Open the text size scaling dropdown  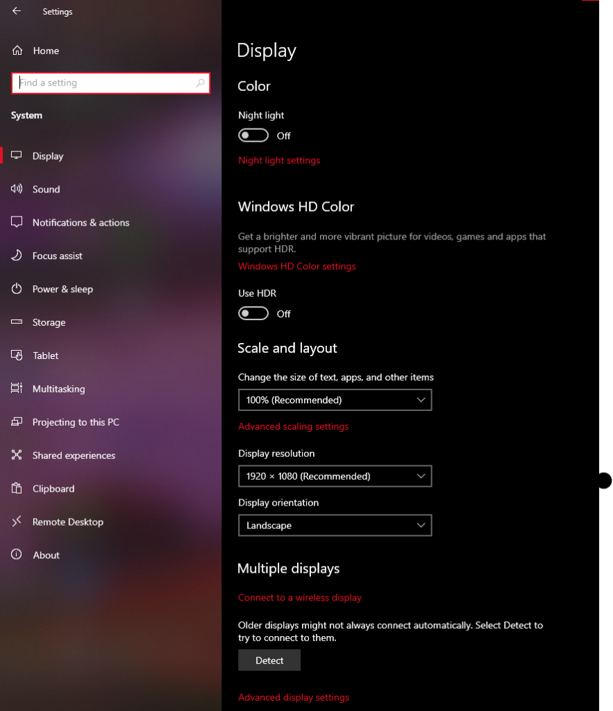tap(335, 400)
